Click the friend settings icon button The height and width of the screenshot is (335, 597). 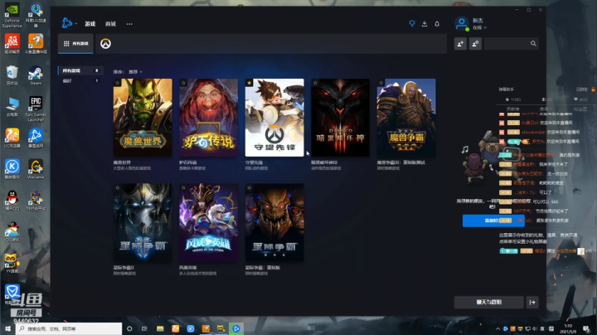[x=475, y=44]
